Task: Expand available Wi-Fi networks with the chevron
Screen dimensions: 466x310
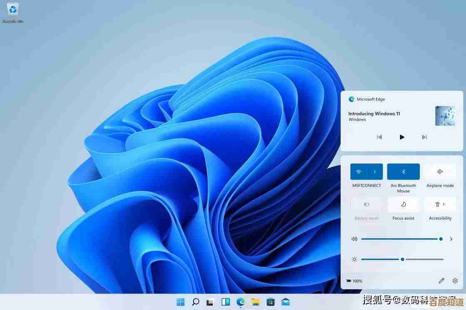Action: pyautogui.click(x=374, y=171)
